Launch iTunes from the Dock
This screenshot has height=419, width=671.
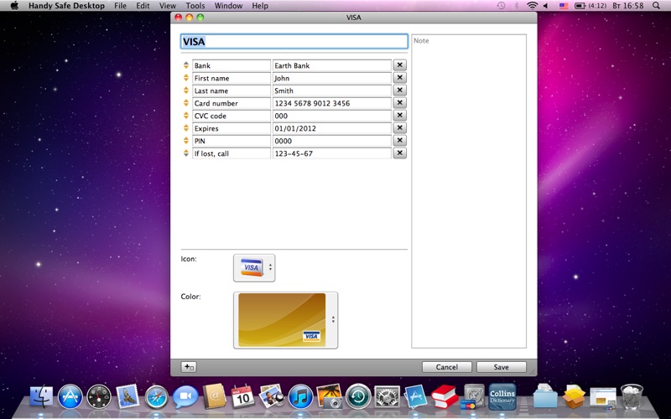300,396
